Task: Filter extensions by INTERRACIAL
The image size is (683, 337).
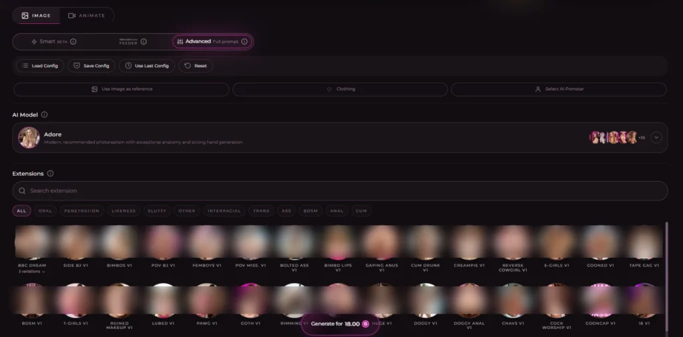Action: coord(224,211)
